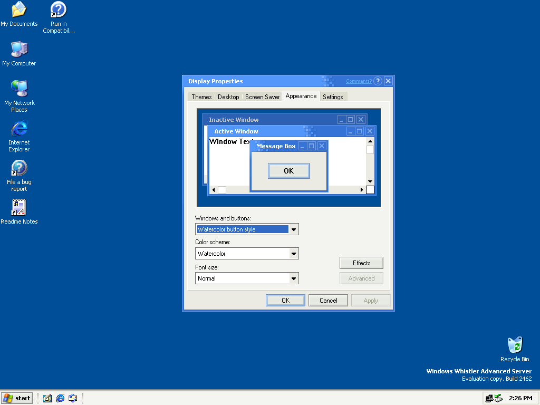Viewport: 540px width, 405px height.
Task: Expand the Color scheme dropdown
Action: pos(293,254)
